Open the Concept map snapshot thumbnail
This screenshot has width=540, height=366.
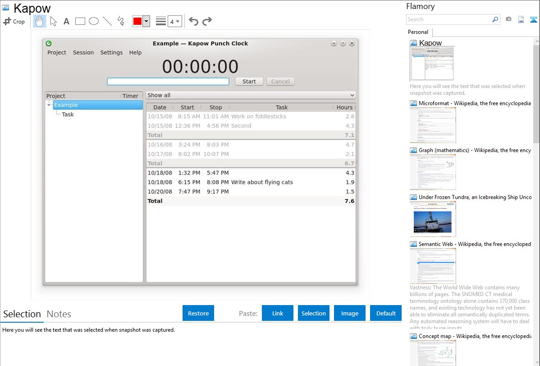coord(433,353)
